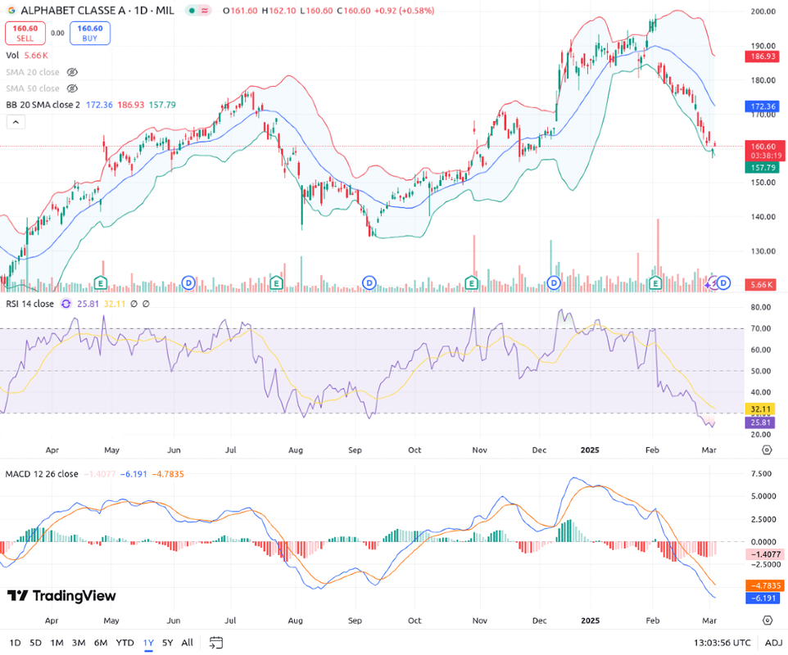
Task: Click the green market-open status dot
Action: click(192, 11)
